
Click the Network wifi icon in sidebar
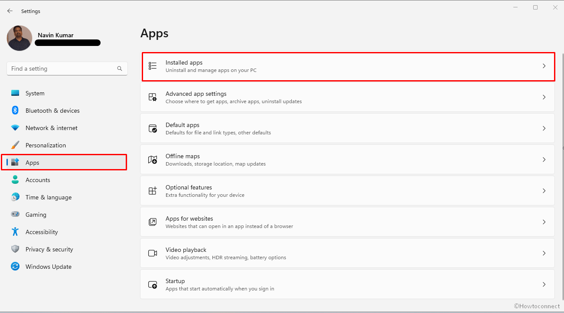pos(15,128)
